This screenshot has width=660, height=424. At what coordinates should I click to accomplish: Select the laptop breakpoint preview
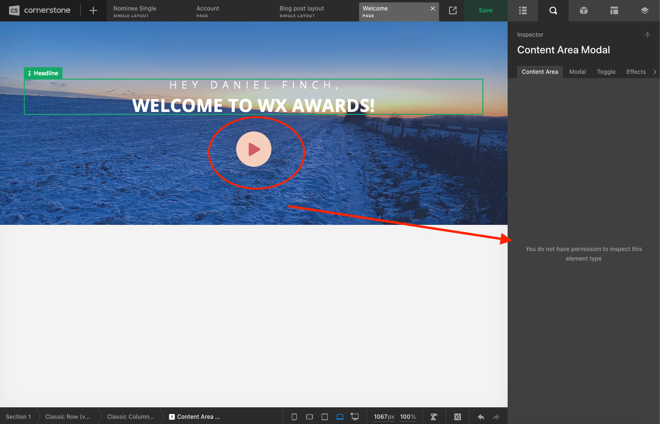(340, 417)
